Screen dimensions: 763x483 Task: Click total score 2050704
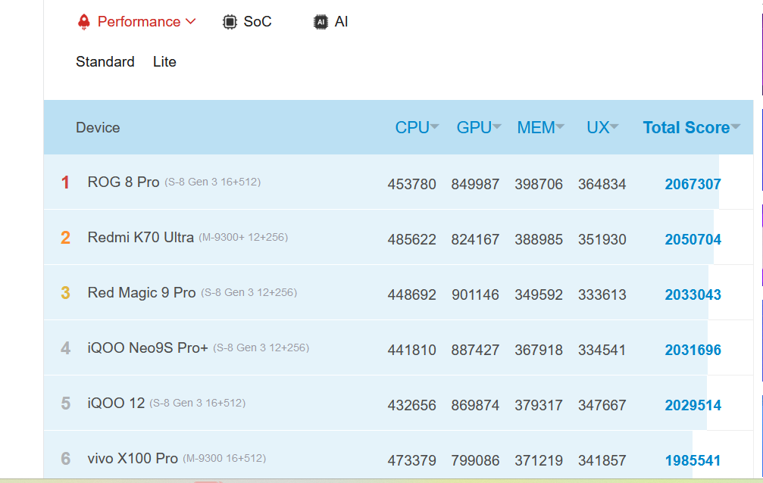tap(693, 239)
